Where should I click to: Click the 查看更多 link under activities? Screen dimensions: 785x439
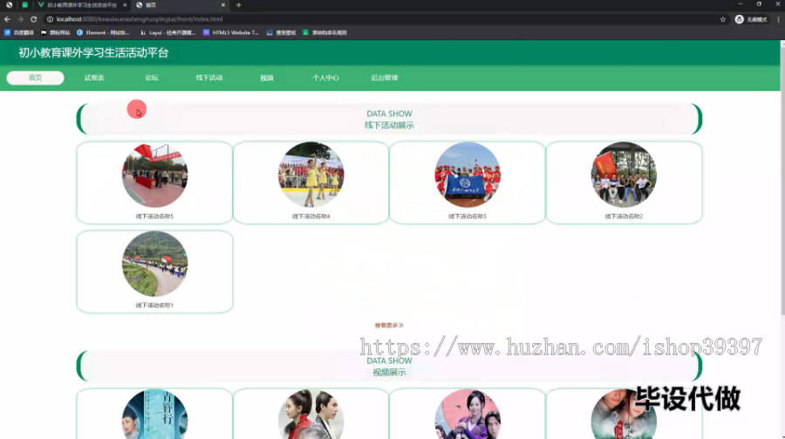(x=389, y=326)
